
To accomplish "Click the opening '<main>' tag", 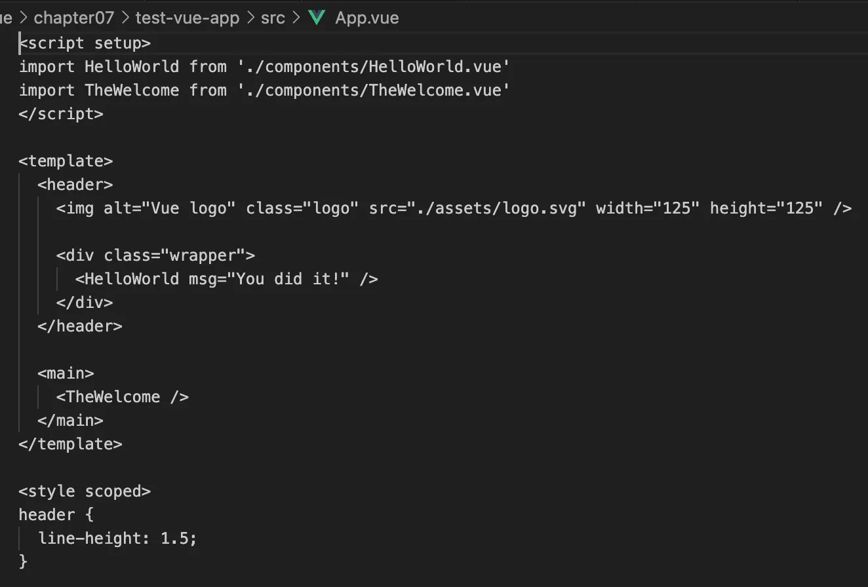I will (66, 373).
